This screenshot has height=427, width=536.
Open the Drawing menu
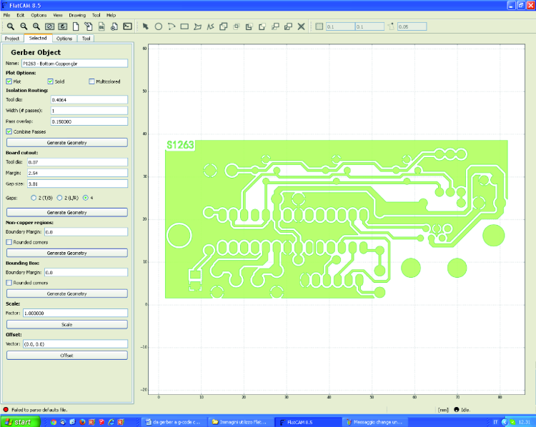[x=77, y=15]
